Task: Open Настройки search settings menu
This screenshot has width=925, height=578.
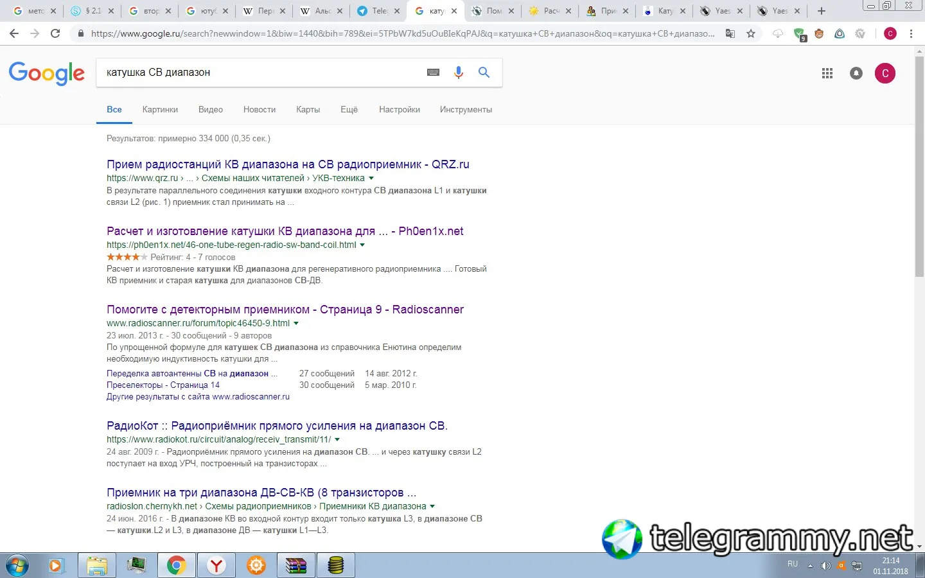Action: [x=400, y=110]
